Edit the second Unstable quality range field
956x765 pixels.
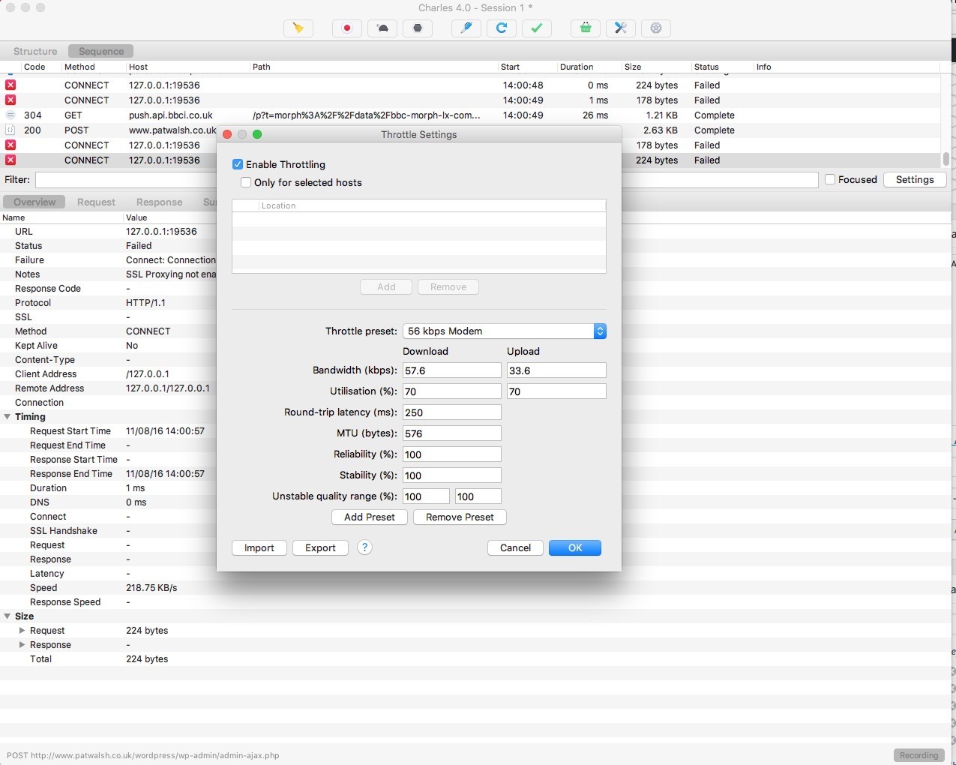[x=478, y=496]
